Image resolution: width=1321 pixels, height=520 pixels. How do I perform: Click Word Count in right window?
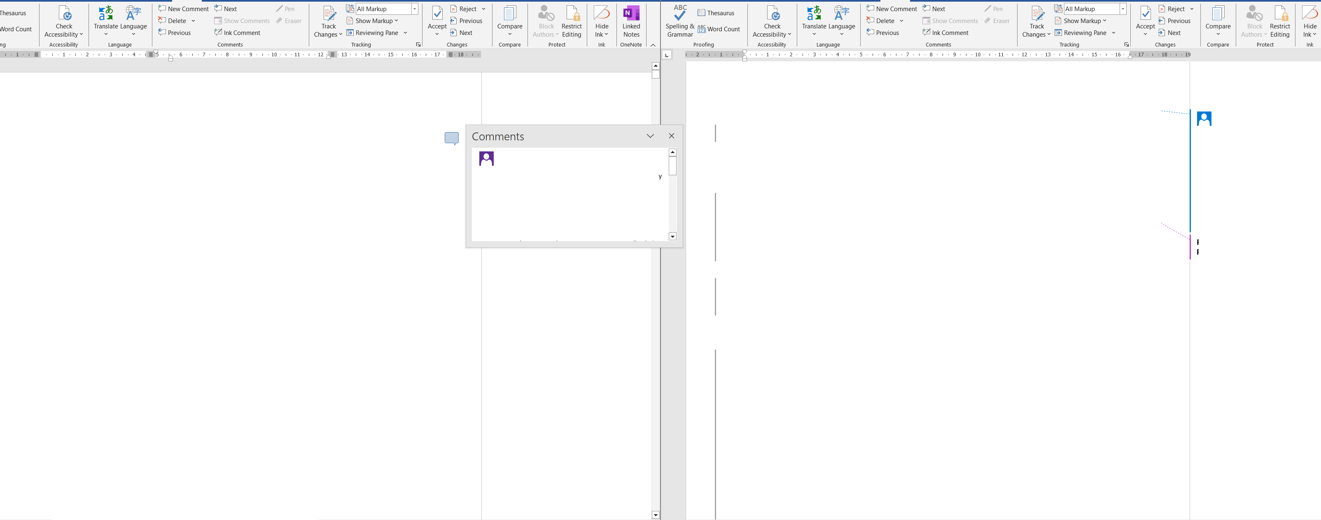(x=719, y=29)
